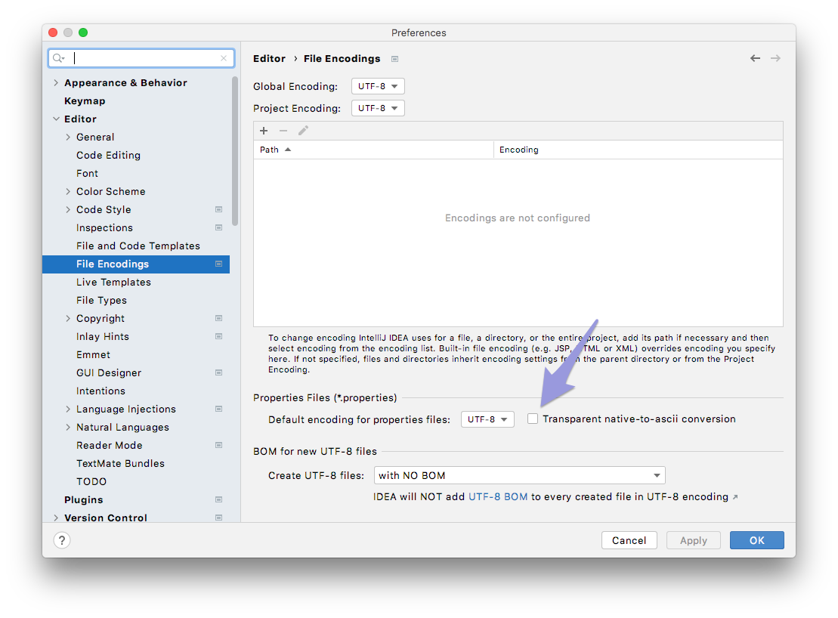Open the UTF-8 BOM link
The height and width of the screenshot is (618, 838).
click(498, 496)
